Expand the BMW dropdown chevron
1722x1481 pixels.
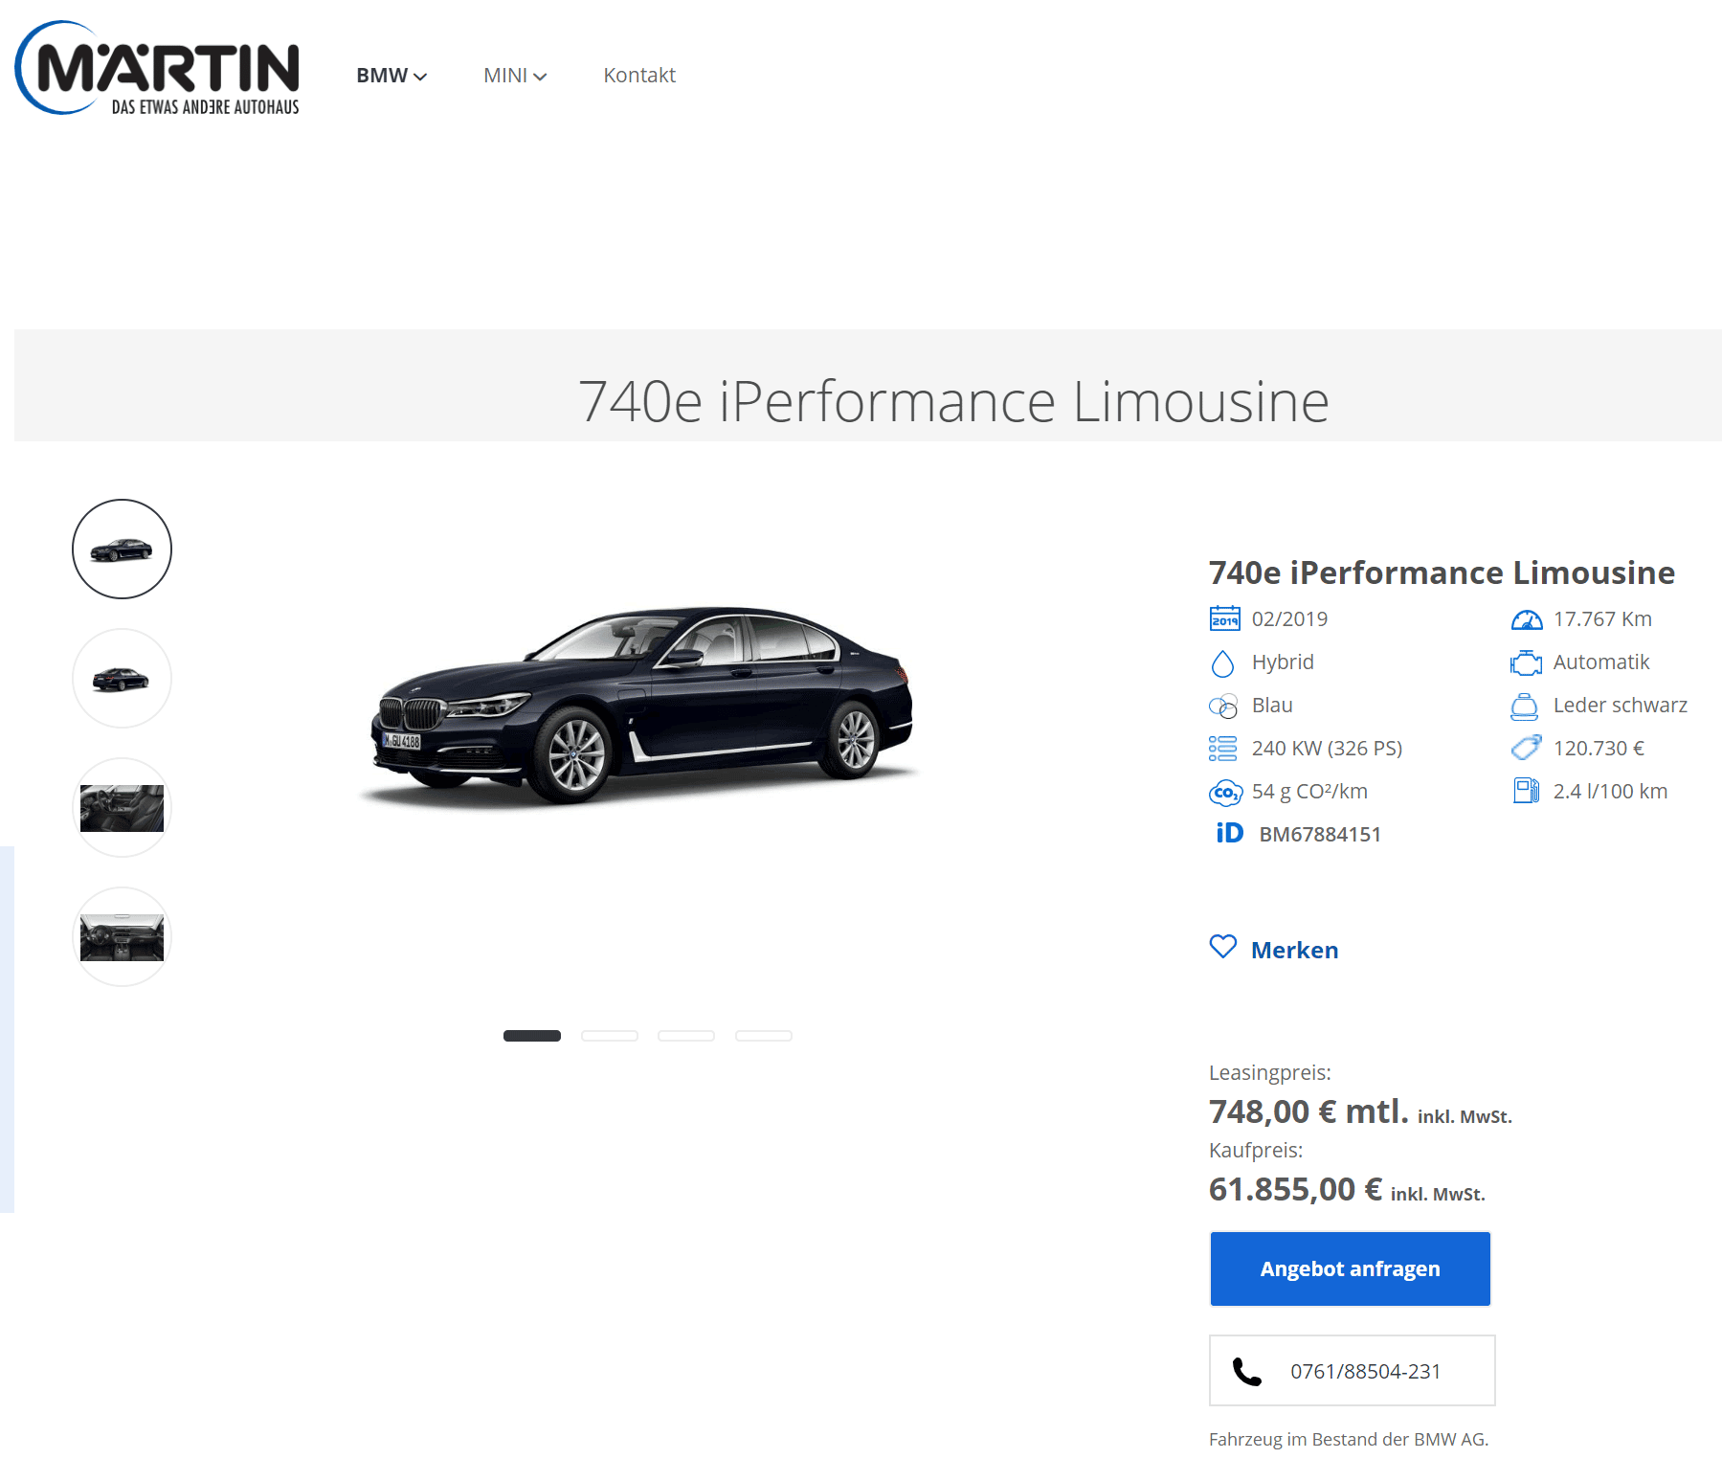coord(420,77)
